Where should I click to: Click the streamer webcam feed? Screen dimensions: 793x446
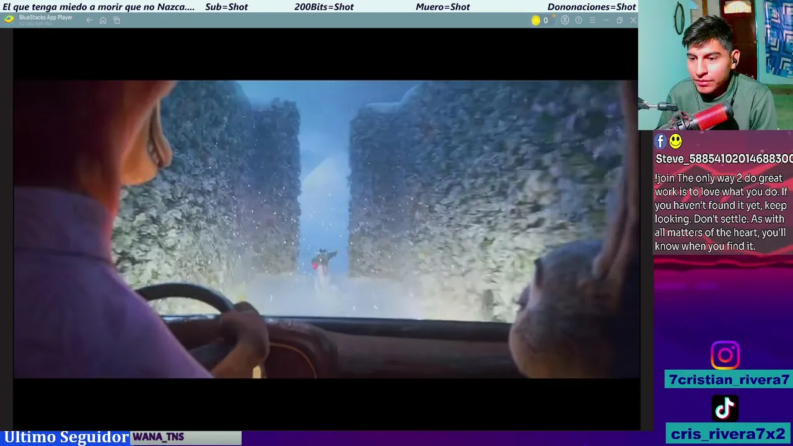(716, 65)
